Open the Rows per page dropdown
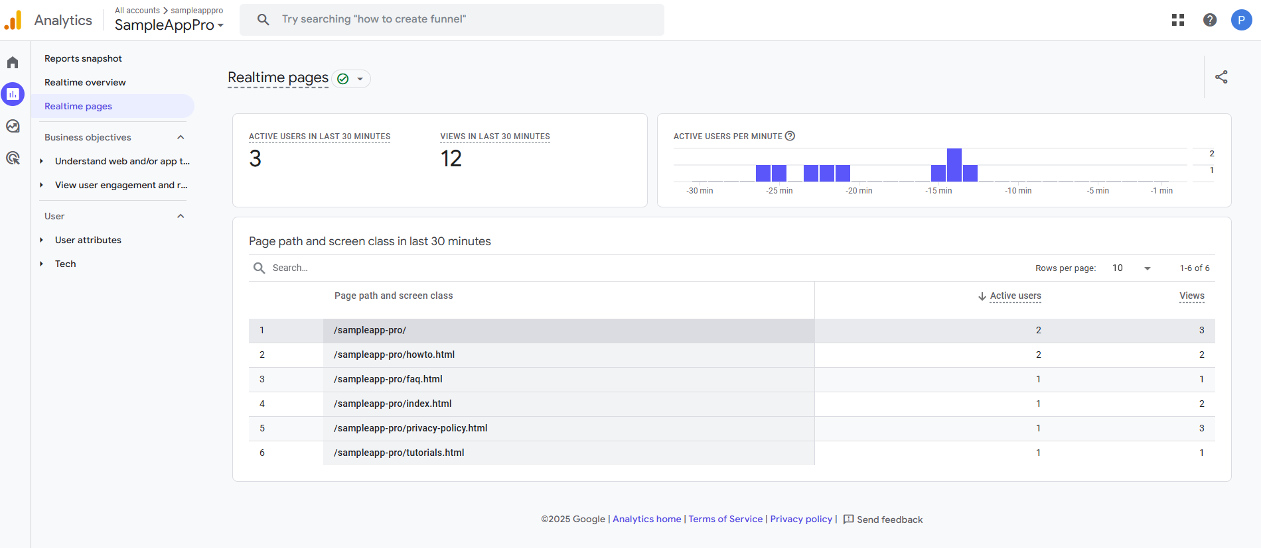1261x548 pixels. 1132,268
